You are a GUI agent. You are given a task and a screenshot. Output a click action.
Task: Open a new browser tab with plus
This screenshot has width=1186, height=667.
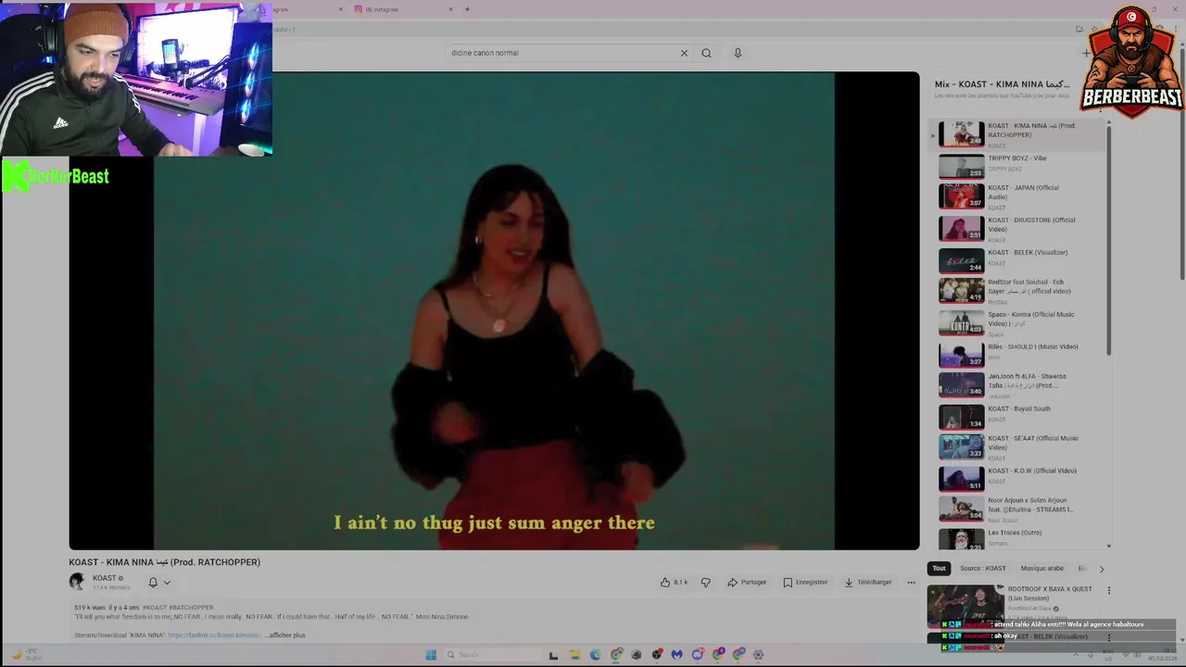pos(467,9)
